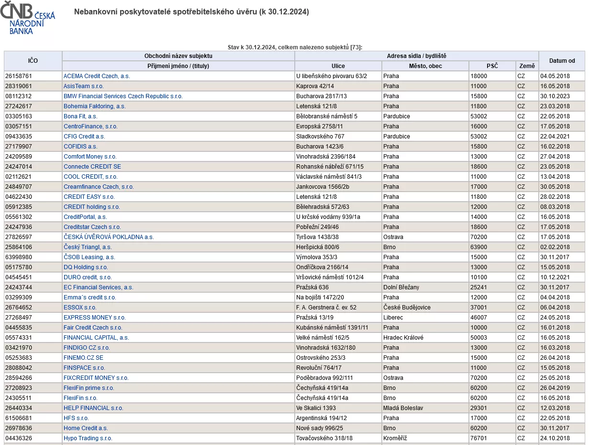
Task: Click the postal code 25241
Action: [x=478, y=287]
